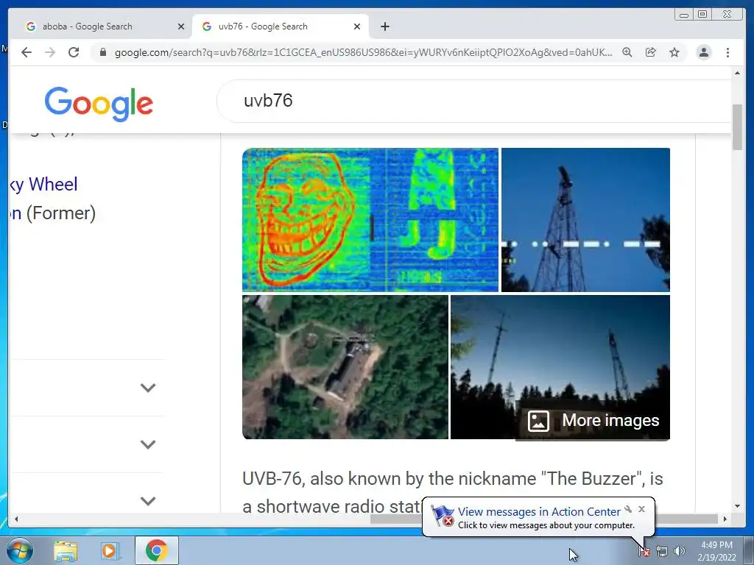Open Windows Explorer from the taskbar
The width and height of the screenshot is (754, 565).
pyautogui.click(x=66, y=550)
